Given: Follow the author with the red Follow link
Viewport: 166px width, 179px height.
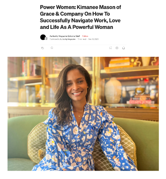Looking at the screenshot, I should [x=85, y=36].
